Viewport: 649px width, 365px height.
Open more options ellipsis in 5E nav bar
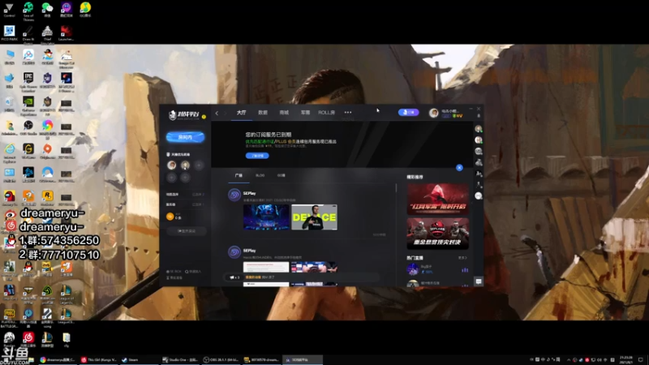pos(348,112)
